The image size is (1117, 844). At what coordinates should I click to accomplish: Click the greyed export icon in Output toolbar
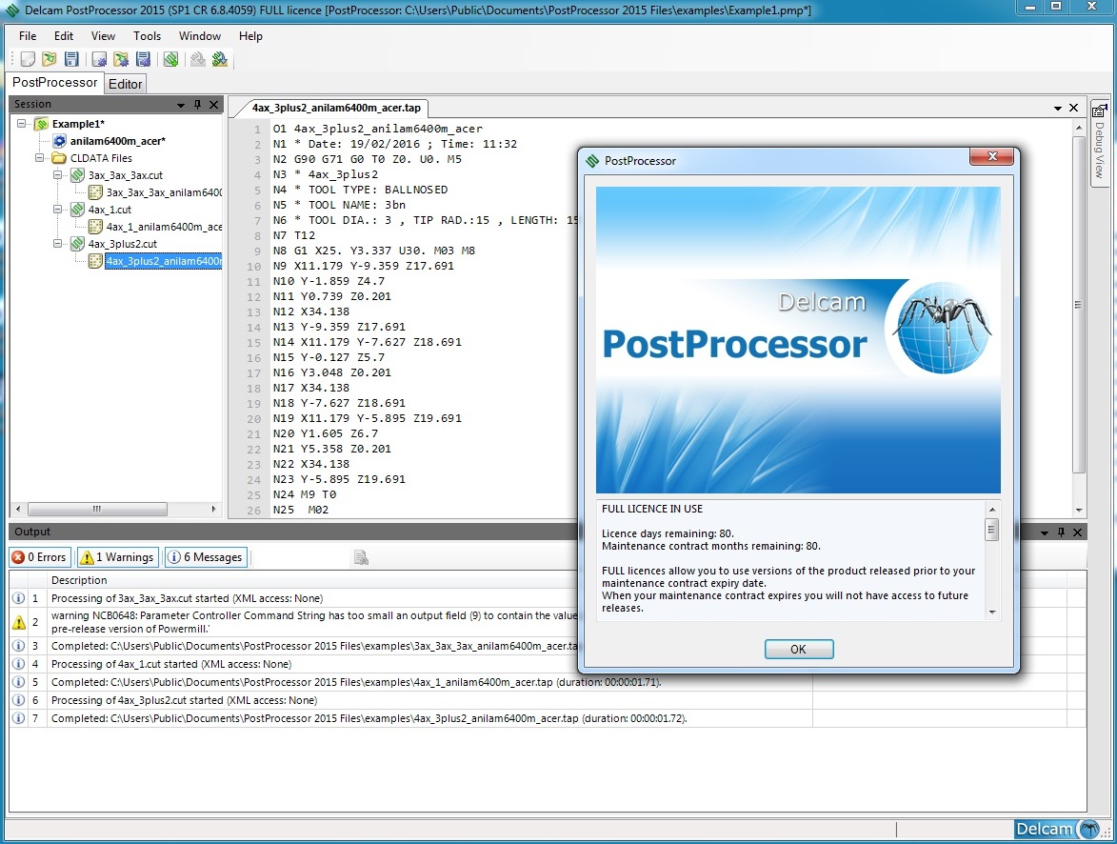[x=361, y=557]
